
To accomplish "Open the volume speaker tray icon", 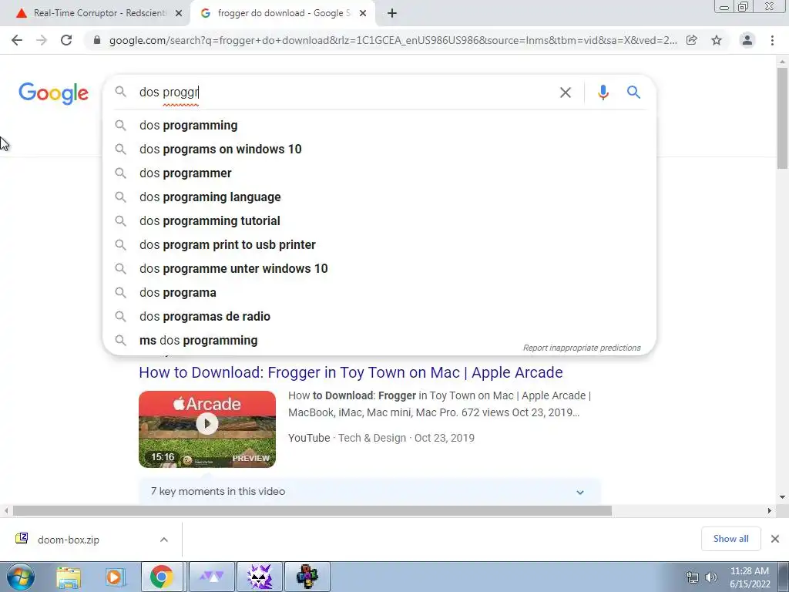I will [711, 577].
